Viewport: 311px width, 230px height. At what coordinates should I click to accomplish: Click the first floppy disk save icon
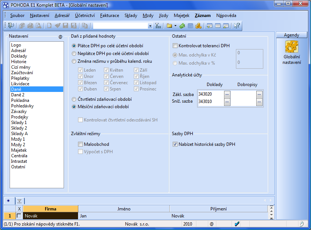click(x=65, y=25)
